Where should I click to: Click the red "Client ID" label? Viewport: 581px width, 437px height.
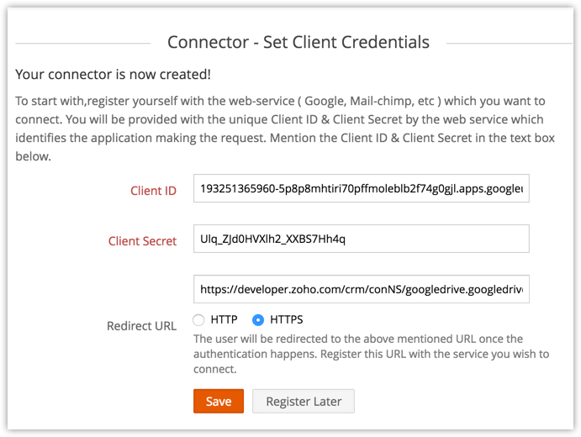(x=153, y=191)
